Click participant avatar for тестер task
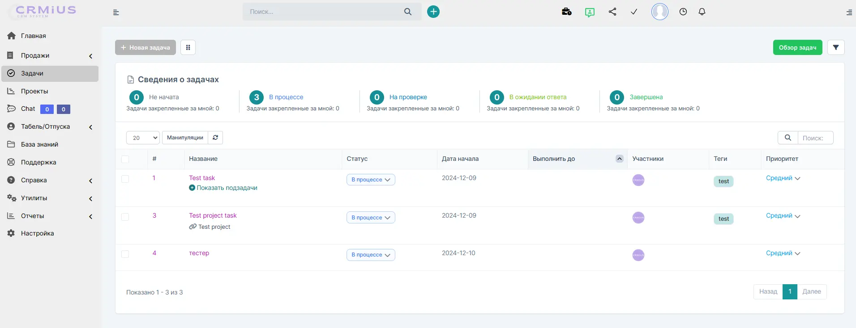This screenshot has height=328, width=856. 638,255
